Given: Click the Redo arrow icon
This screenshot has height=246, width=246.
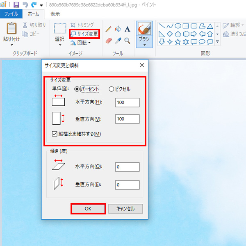Looking at the screenshot, I should pyautogui.click(x=34, y=5).
